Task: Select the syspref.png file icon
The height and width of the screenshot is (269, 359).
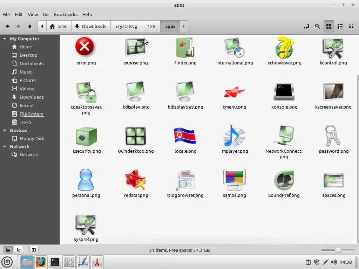Action: [86, 224]
